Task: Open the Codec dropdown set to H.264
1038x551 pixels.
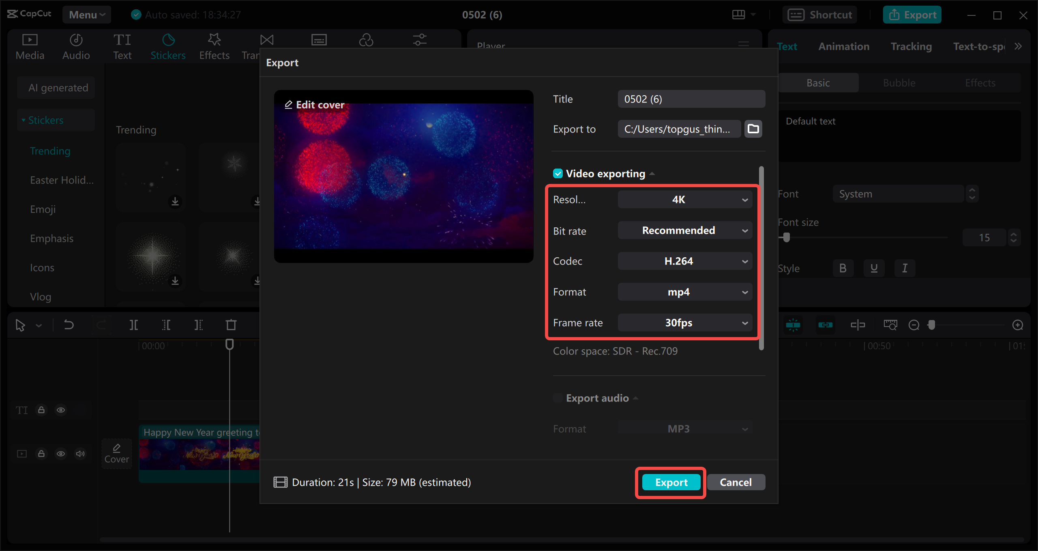Action: (684, 261)
